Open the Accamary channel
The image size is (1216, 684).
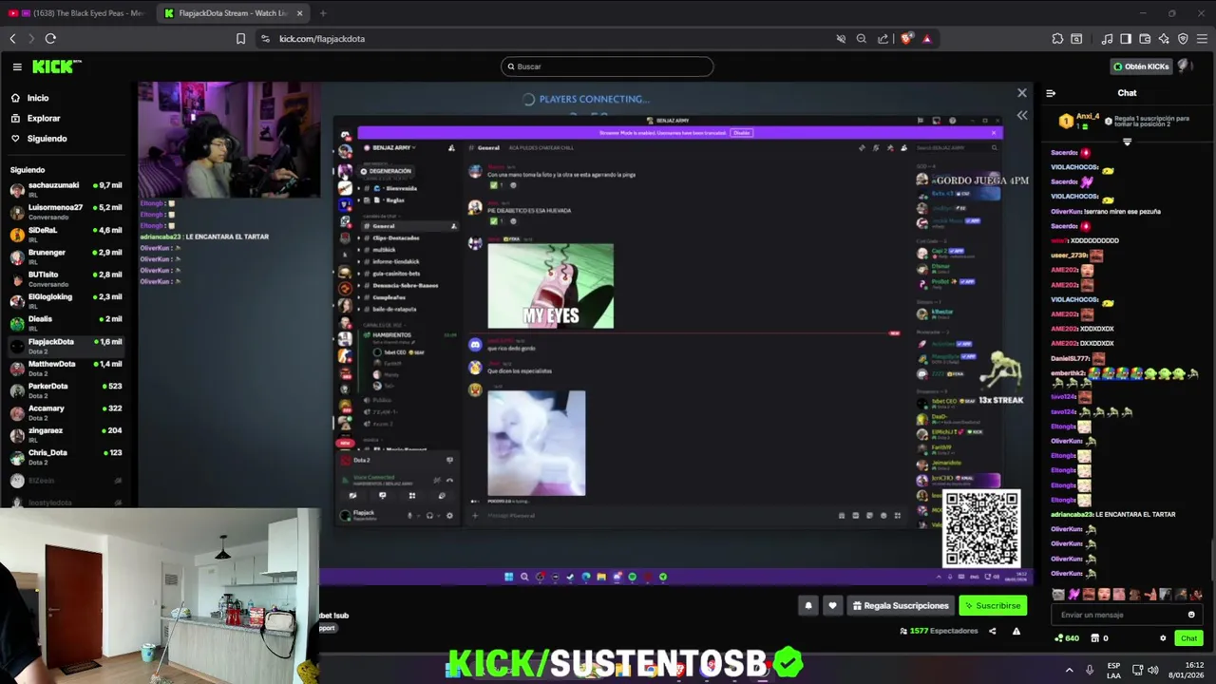click(66, 412)
